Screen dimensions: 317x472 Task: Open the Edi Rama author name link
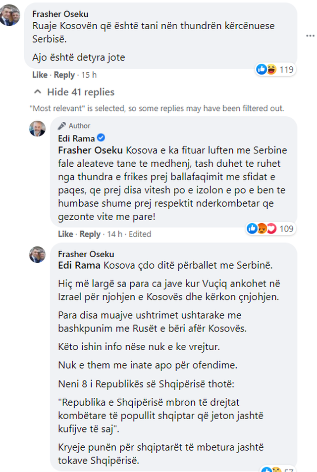click(x=76, y=138)
